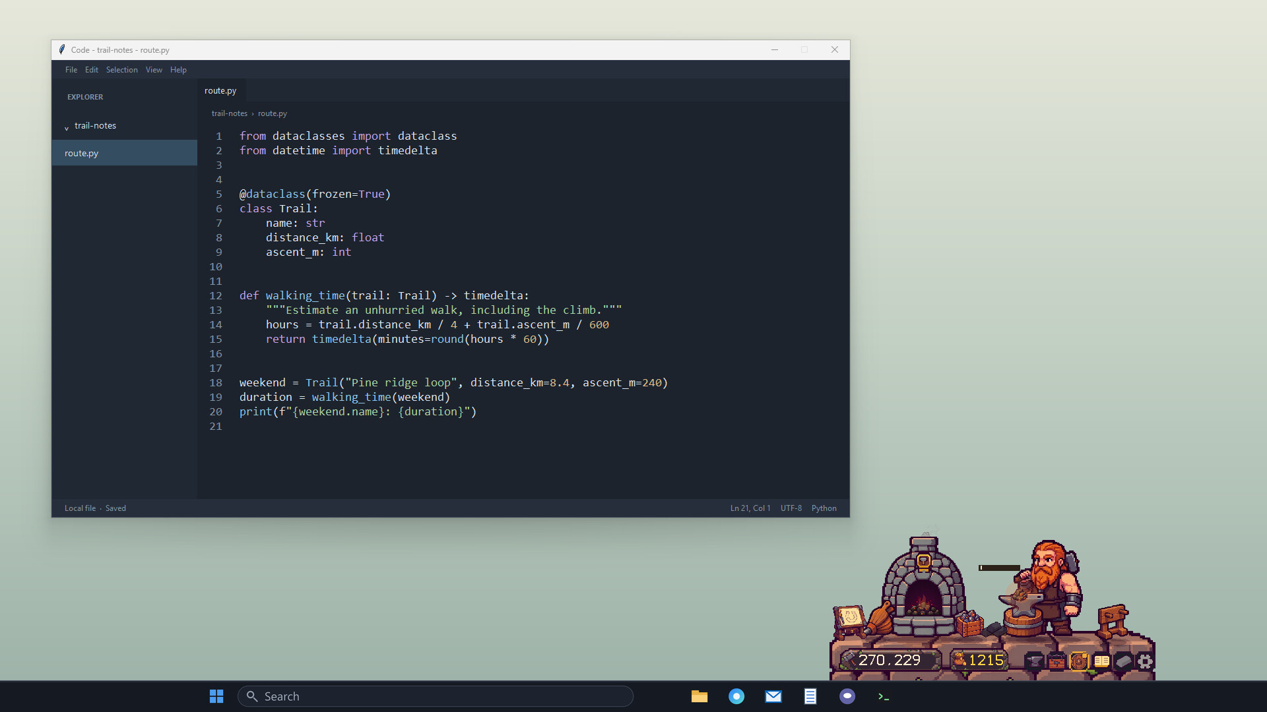This screenshot has height=712, width=1267.
Task: Click the UTF-8 encoding indicator
Action: coord(791,508)
